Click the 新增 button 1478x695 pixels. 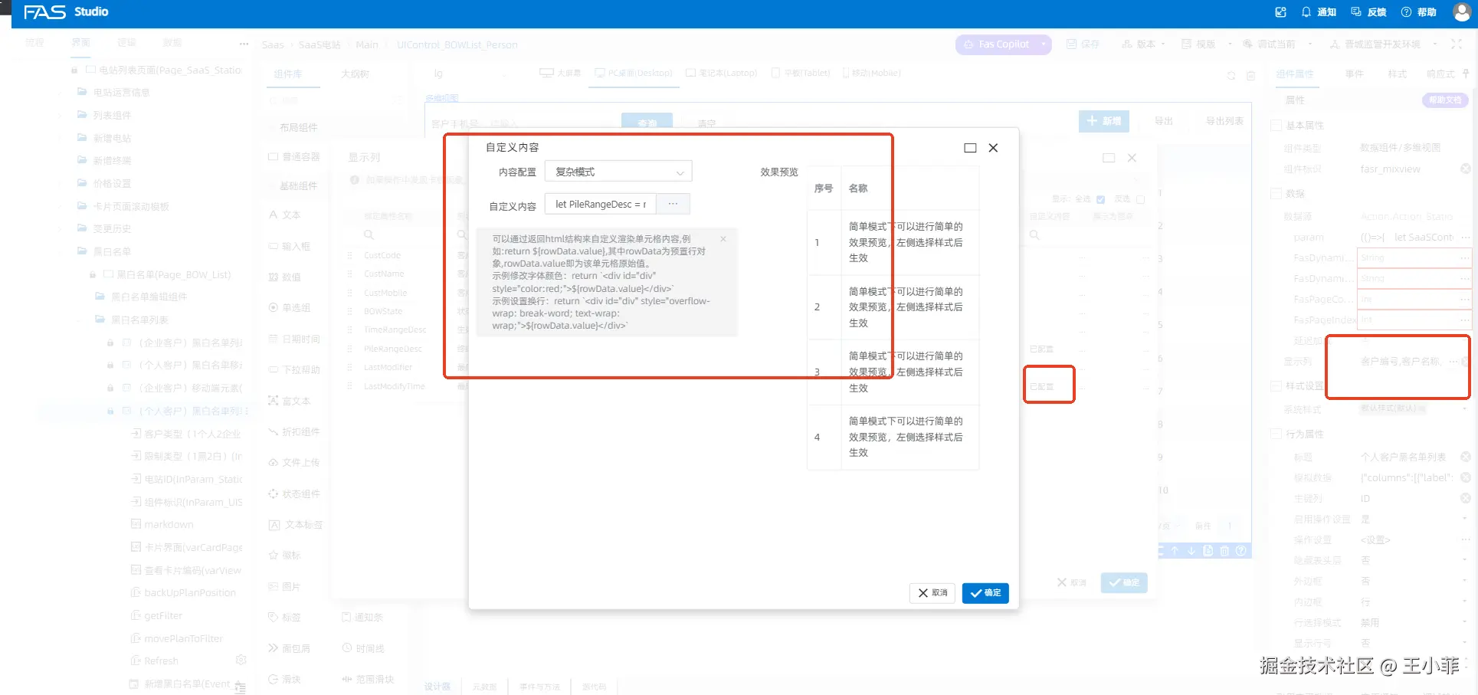pos(1104,121)
